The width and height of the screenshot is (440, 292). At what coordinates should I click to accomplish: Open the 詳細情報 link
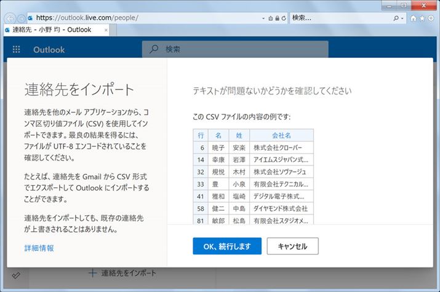coord(39,248)
